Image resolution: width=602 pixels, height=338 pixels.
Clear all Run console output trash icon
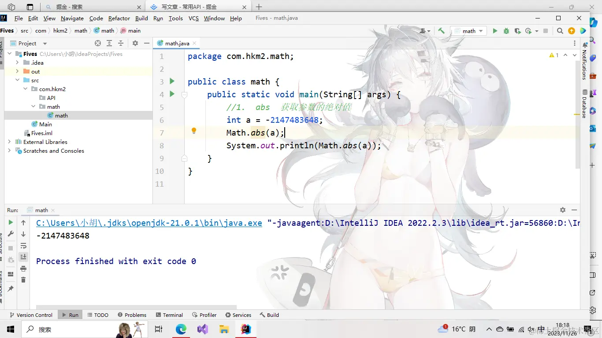pyautogui.click(x=23, y=280)
